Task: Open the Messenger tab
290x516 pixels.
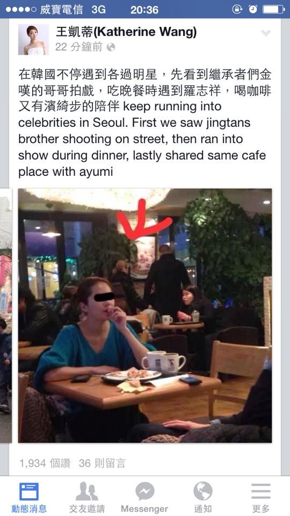Action: point(144,497)
